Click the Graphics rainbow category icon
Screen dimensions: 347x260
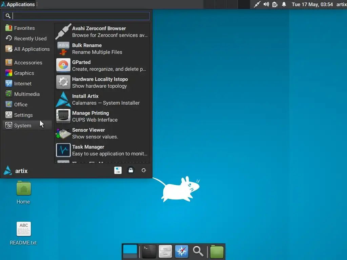point(9,73)
